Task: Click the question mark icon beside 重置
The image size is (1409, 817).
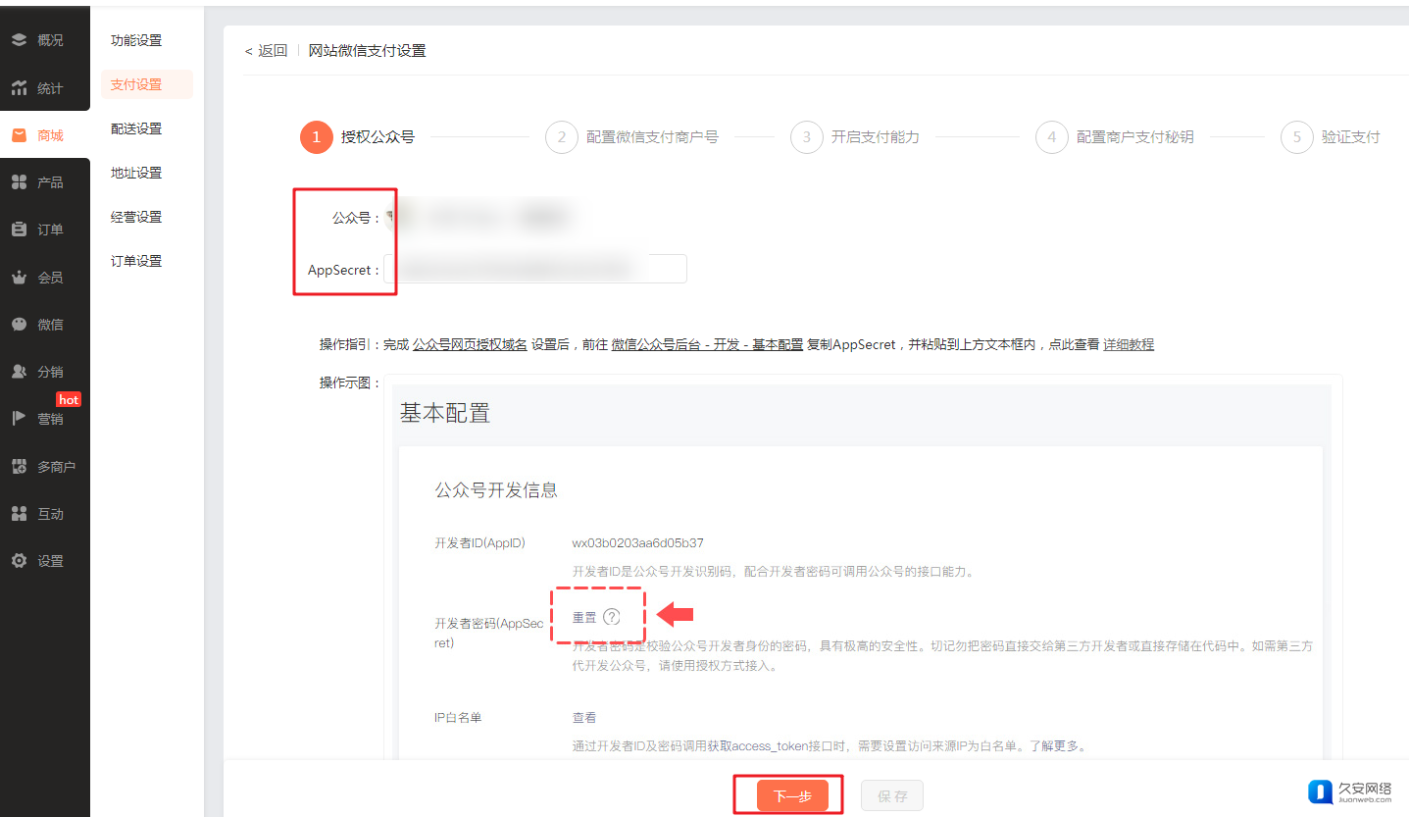Action: [x=612, y=617]
